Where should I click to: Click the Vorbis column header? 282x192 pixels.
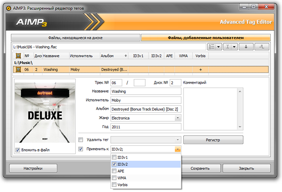(x=200, y=56)
